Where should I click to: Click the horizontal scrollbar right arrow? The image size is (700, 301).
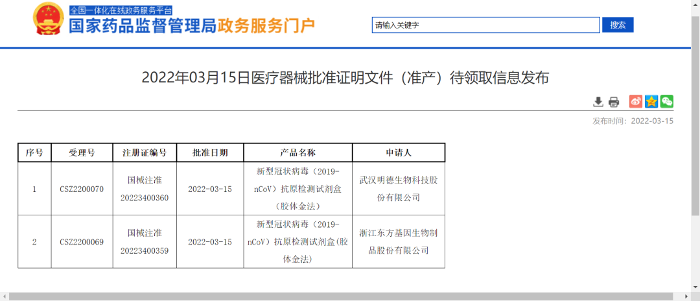[687, 296]
